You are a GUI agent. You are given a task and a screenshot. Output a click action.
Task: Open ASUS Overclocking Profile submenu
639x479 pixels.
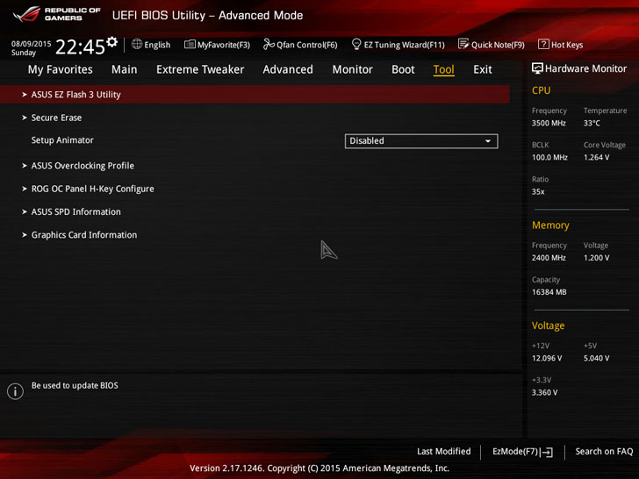pos(83,166)
